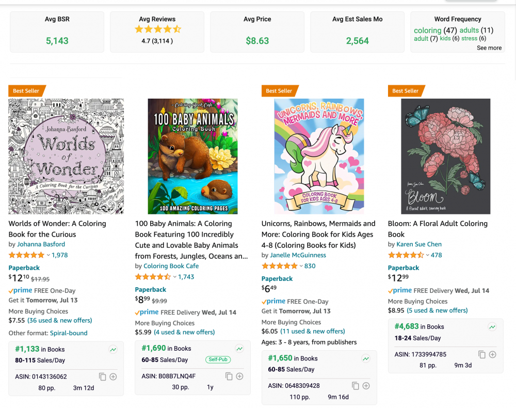Copy the ASIN 0648309428
This screenshot has width=516, height=408.
[x=355, y=386]
